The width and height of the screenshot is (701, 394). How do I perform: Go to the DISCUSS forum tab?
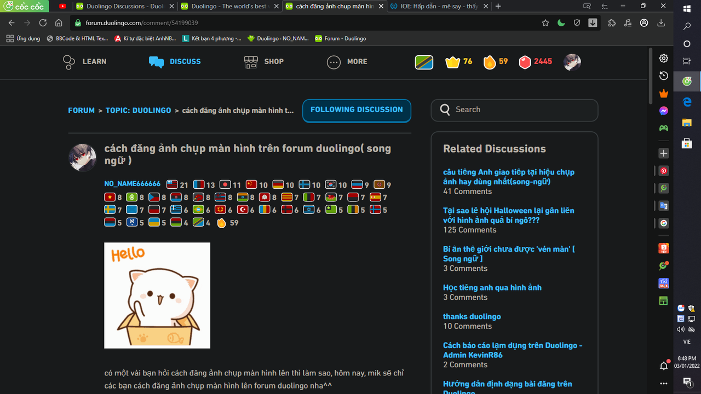[175, 61]
